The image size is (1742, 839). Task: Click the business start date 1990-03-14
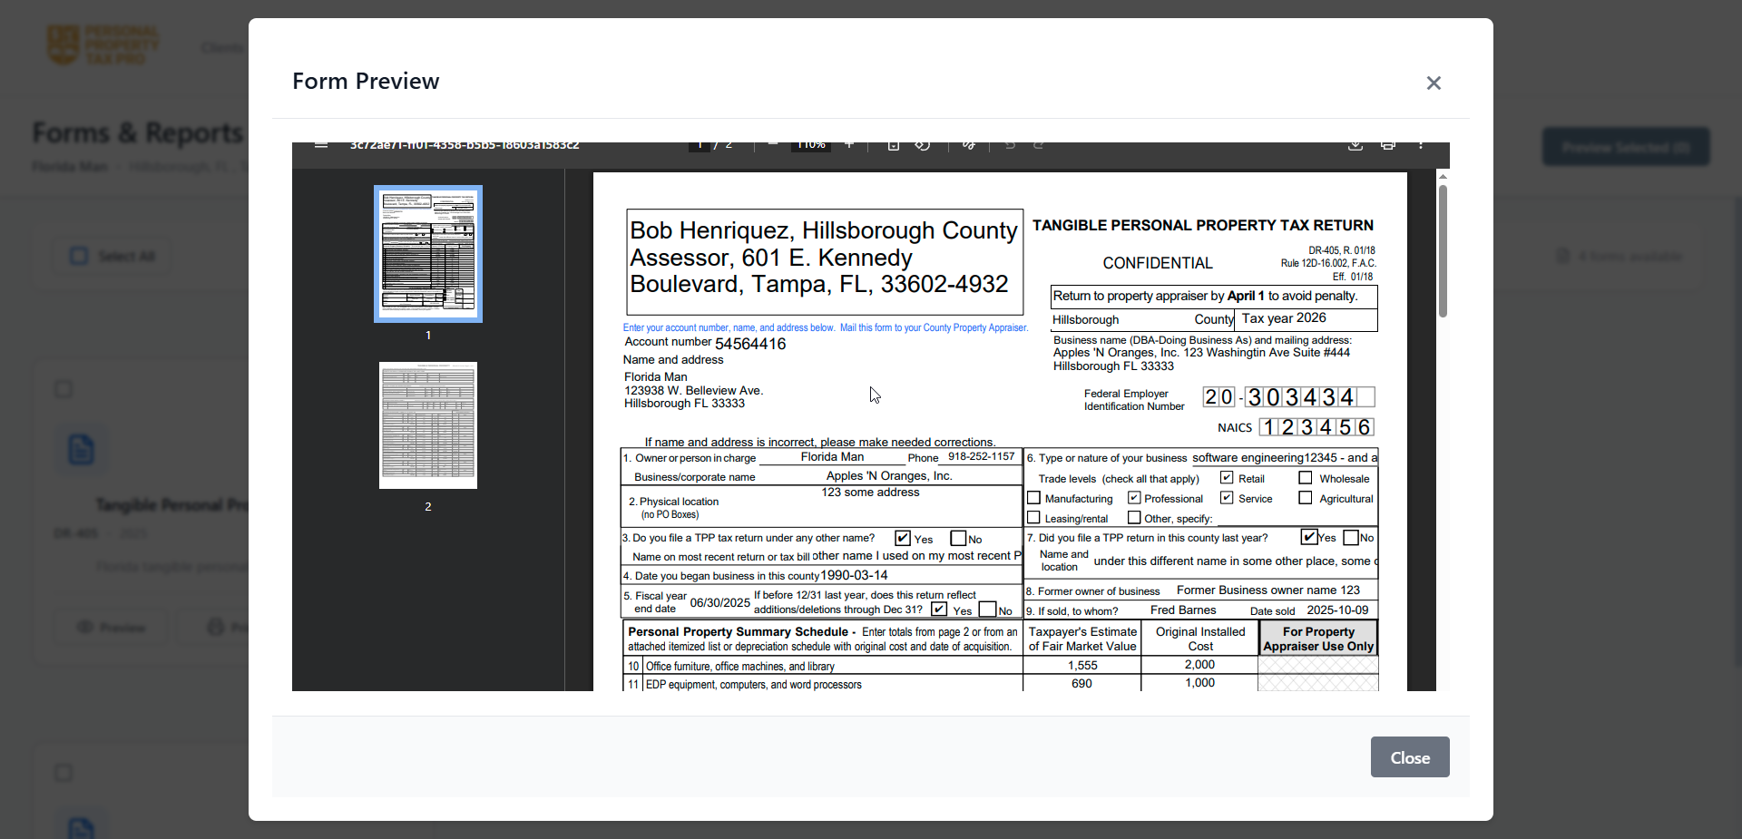pyautogui.click(x=854, y=575)
